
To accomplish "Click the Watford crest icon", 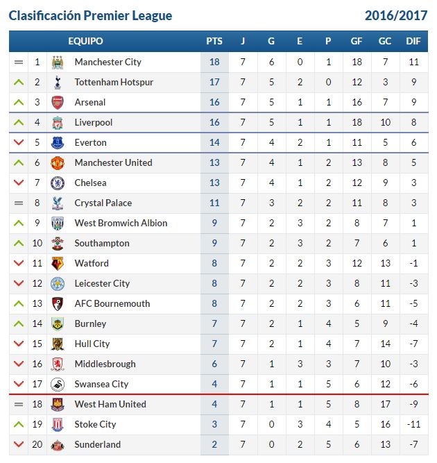I will 58,263.
